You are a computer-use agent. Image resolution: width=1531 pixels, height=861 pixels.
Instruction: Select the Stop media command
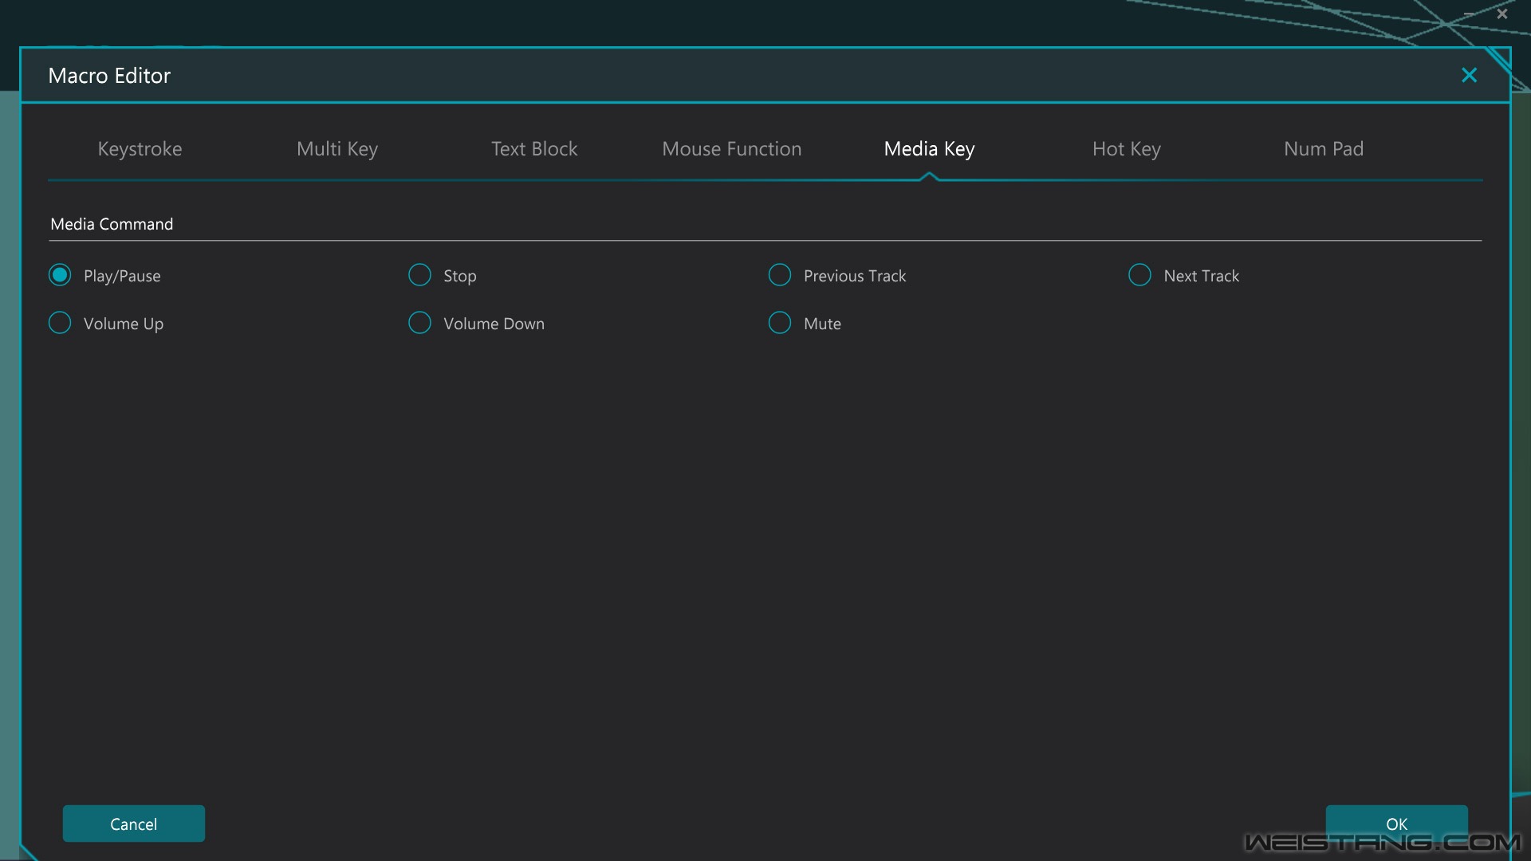pos(419,275)
